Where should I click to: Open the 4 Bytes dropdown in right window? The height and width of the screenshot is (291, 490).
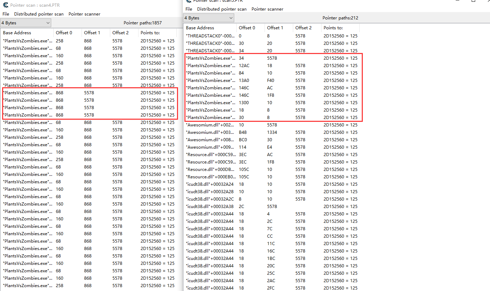tap(209, 18)
